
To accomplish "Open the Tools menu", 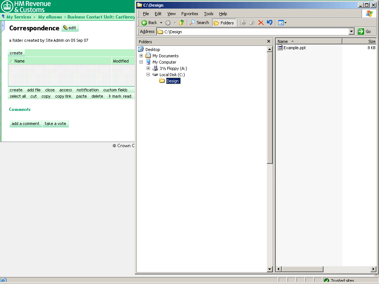I will [x=208, y=14].
